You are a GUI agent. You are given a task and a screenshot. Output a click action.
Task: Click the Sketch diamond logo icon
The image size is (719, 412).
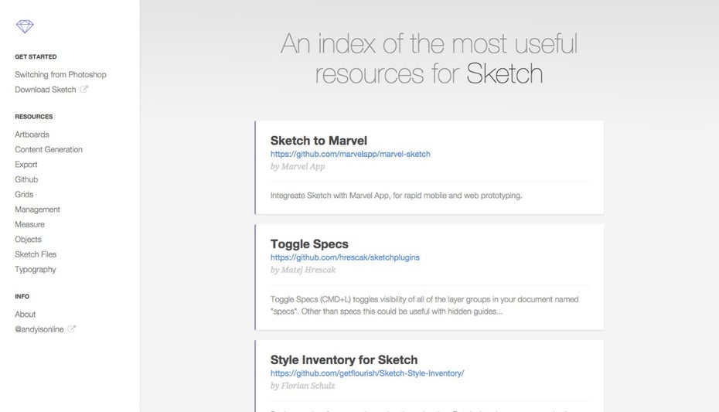[25, 26]
